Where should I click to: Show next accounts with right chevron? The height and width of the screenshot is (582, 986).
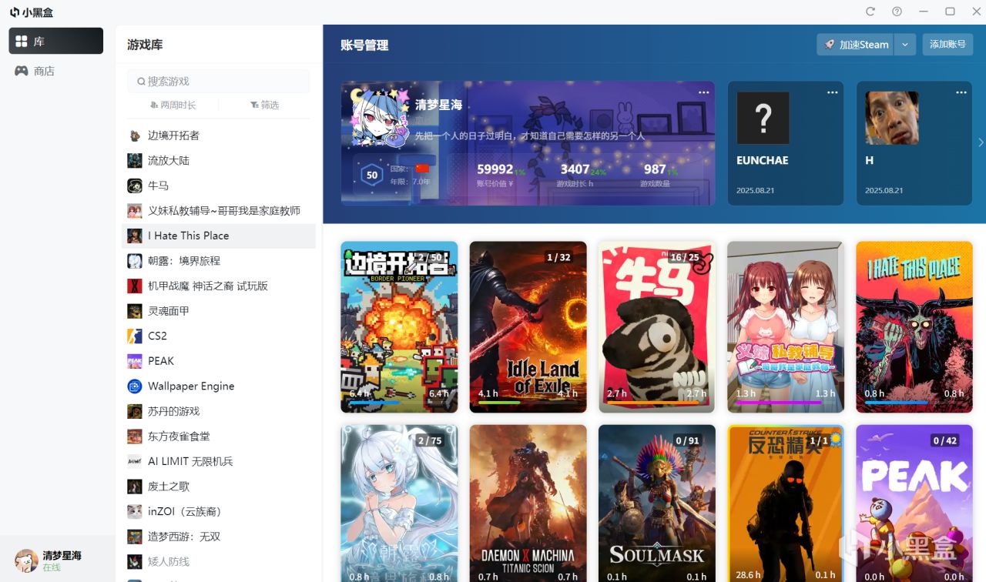[x=981, y=142]
